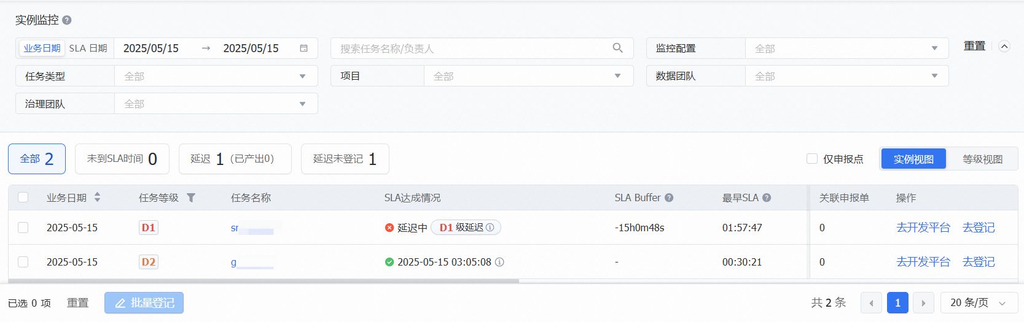Toggle the select-all checkbox in table header

23,197
